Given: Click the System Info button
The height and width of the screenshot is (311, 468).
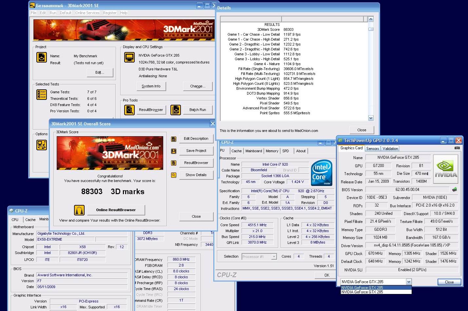Looking at the screenshot, I should (x=151, y=86).
